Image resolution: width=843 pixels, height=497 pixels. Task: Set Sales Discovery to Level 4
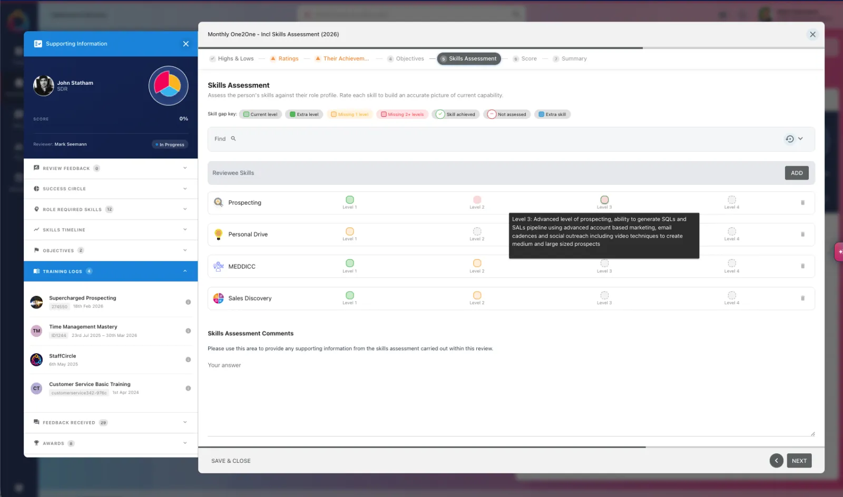[x=732, y=295]
